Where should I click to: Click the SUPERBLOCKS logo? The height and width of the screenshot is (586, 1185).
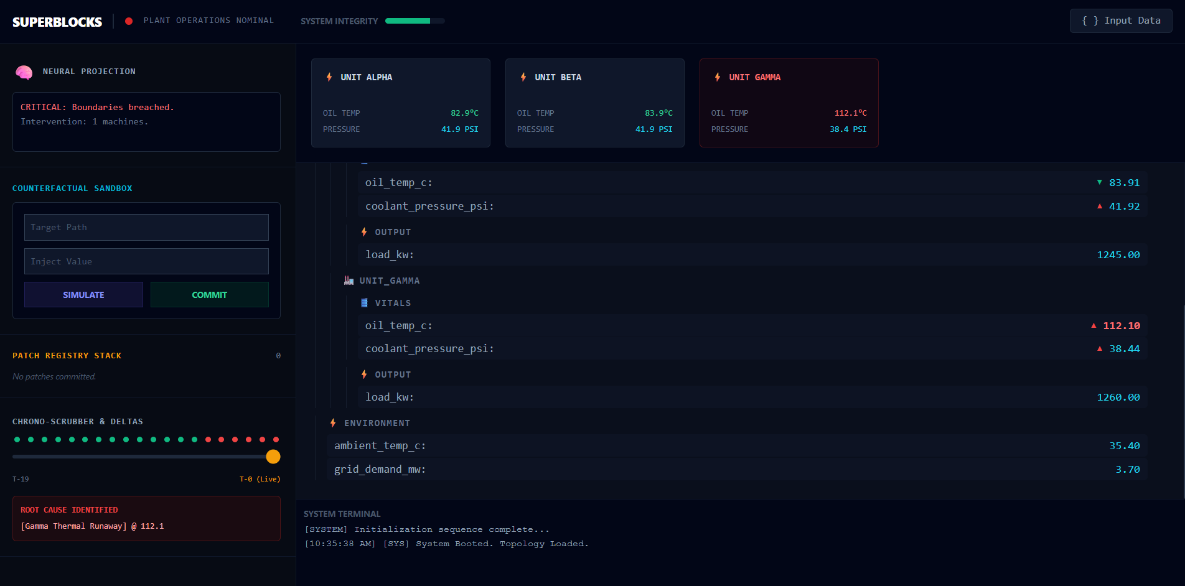coord(57,22)
